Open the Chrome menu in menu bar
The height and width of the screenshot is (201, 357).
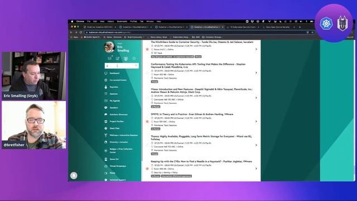[x=80, y=21]
